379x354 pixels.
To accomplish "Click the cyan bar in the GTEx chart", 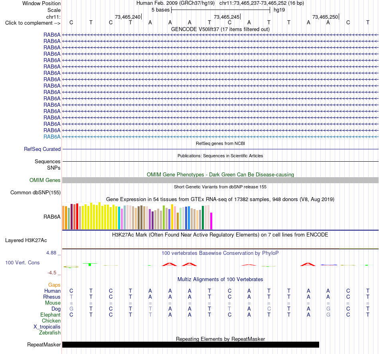I will pos(119,218).
